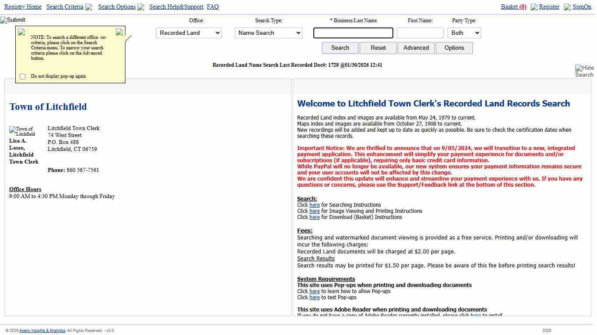Viewport: 597px width, 335px height.
Task: Open the Party Type dropdown set to Both
Action: (464, 33)
